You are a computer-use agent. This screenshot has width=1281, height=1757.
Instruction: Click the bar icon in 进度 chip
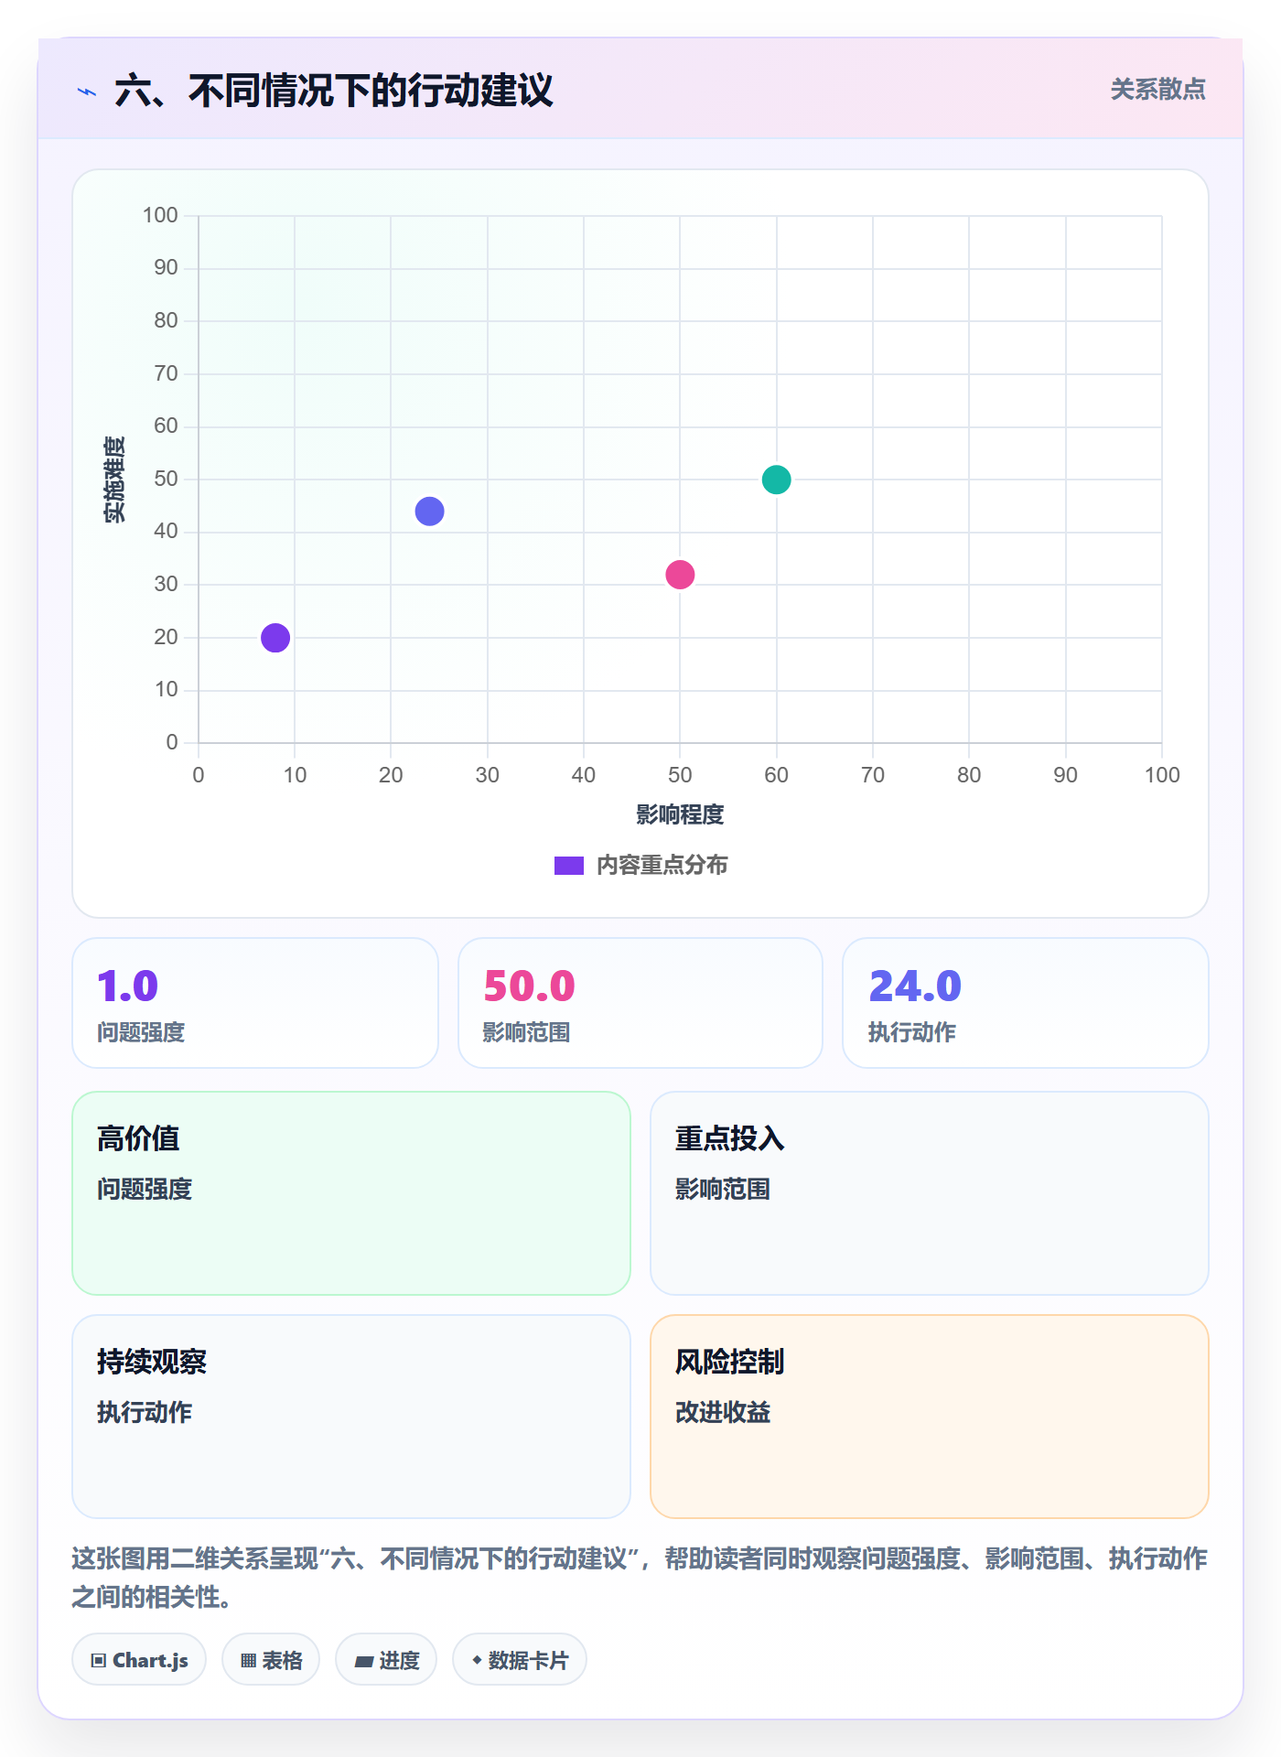(x=364, y=1662)
